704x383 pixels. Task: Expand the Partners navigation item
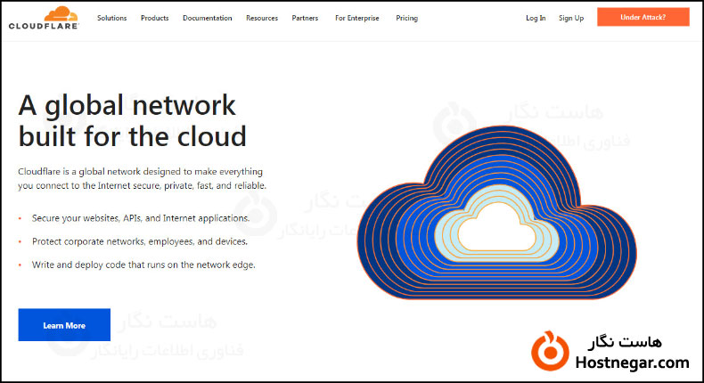pyautogui.click(x=305, y=18)
